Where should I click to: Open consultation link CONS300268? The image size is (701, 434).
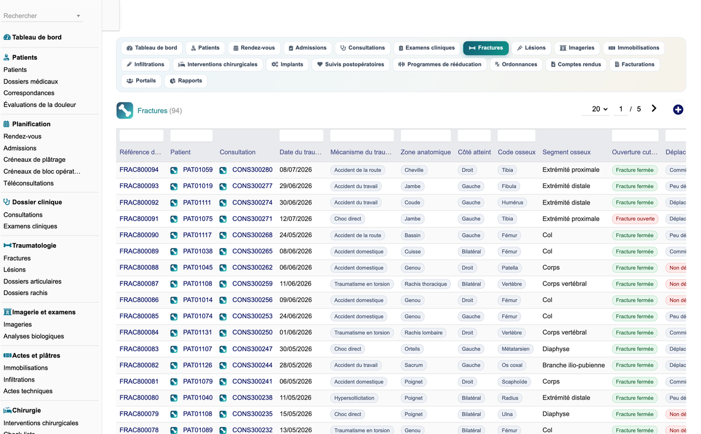click(x=252, y=235)
